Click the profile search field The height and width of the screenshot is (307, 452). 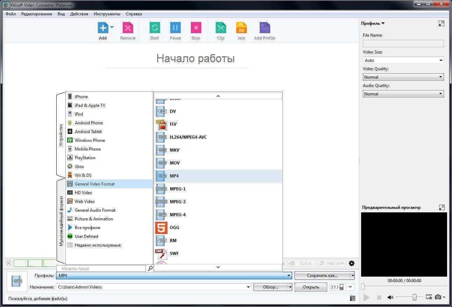(x=101, y=269)
